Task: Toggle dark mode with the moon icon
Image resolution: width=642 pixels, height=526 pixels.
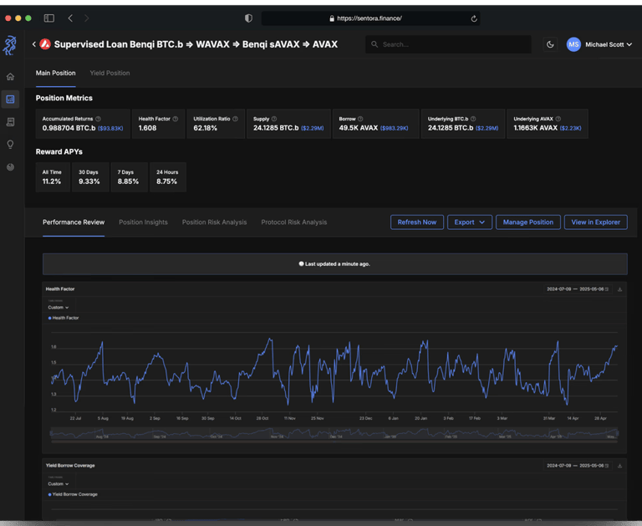Action: (550, 44)
